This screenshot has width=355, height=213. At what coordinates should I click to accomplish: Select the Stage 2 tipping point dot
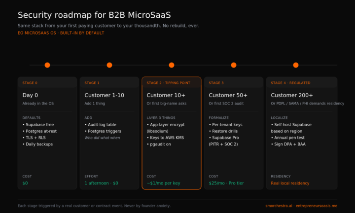[172, 65]
